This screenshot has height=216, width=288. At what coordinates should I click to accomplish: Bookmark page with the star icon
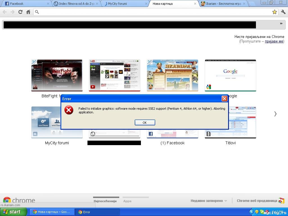pos(274,12)
